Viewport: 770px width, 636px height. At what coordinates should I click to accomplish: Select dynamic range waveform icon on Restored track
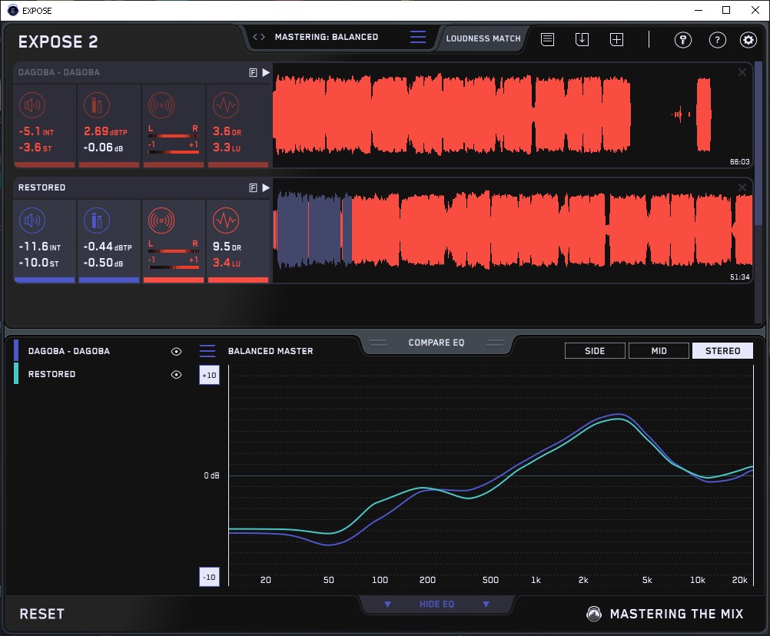(226, 220)
